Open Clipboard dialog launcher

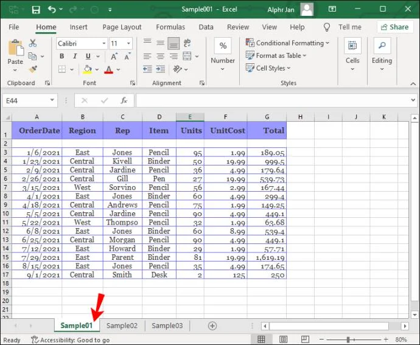click(47, 83)
